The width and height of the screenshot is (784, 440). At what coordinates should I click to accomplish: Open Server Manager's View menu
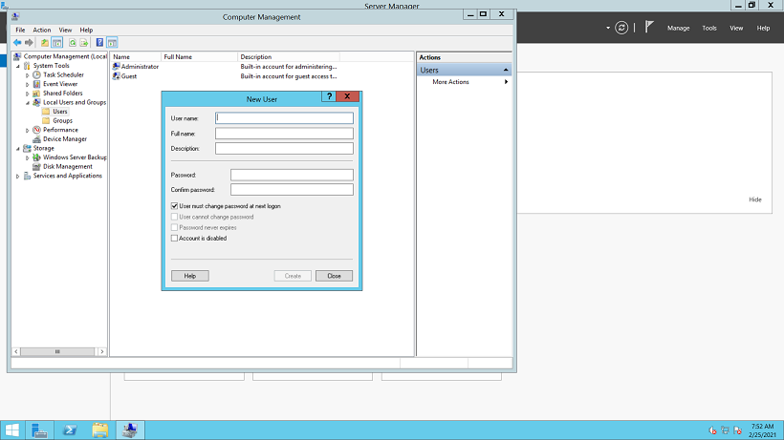point(736,29)
